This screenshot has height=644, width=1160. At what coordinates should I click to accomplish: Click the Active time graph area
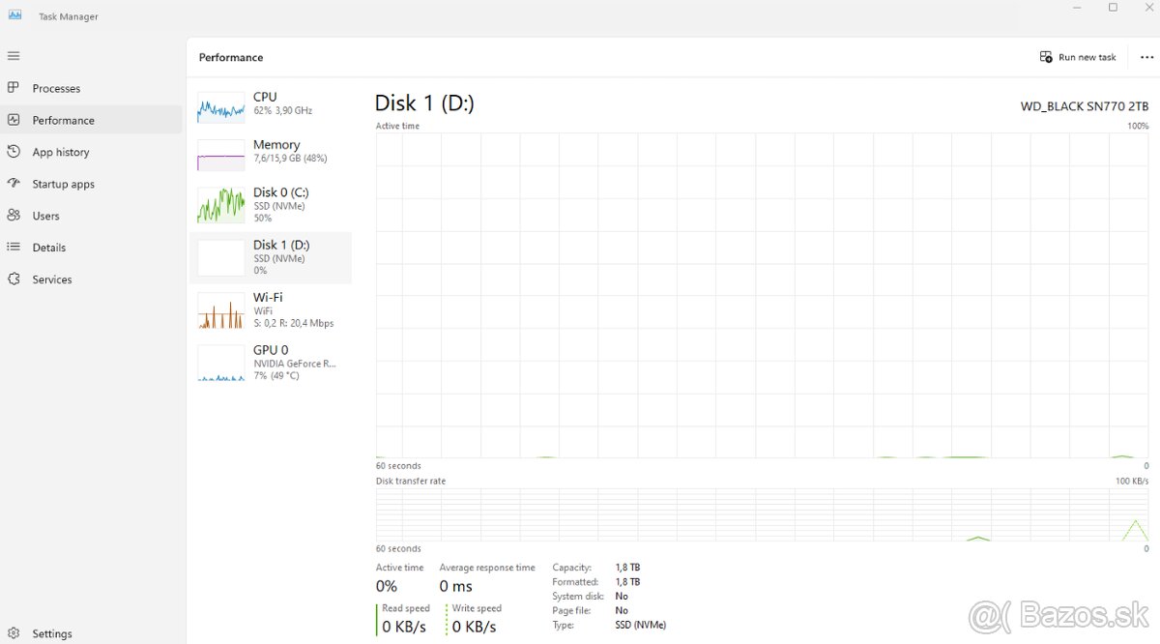pyautogui.click(x=762, y=295)
